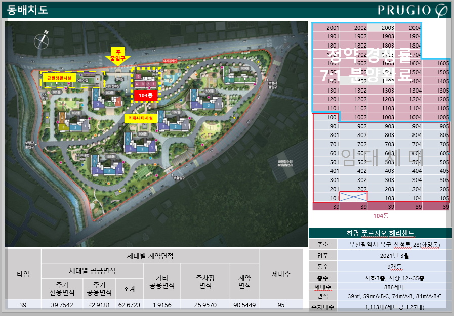Click the 106동 building label on the map
The image size is (454, 316).
tap(142, 134)
